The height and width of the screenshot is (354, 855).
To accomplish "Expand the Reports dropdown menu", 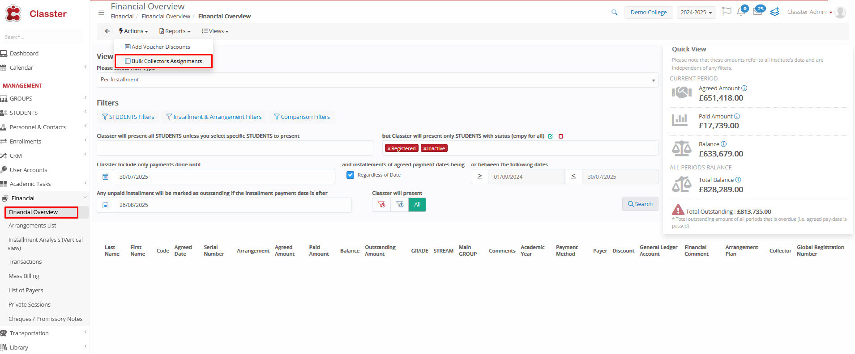I will [175, 31].
